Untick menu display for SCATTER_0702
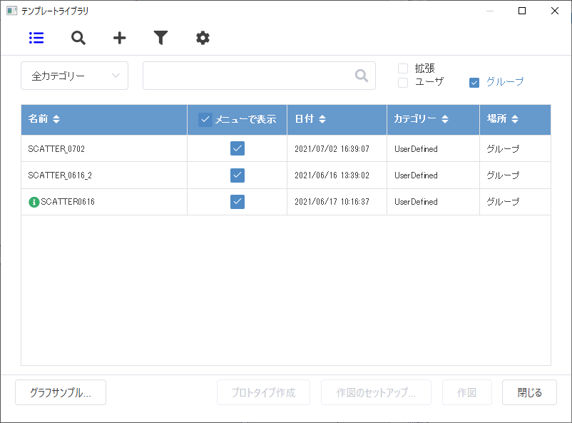The image size is (572, 423). [x=238, y=148]
